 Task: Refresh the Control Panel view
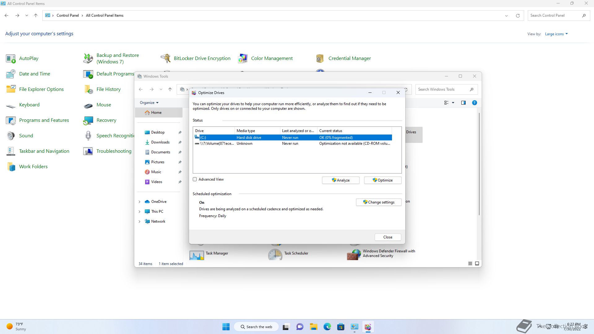518,15
